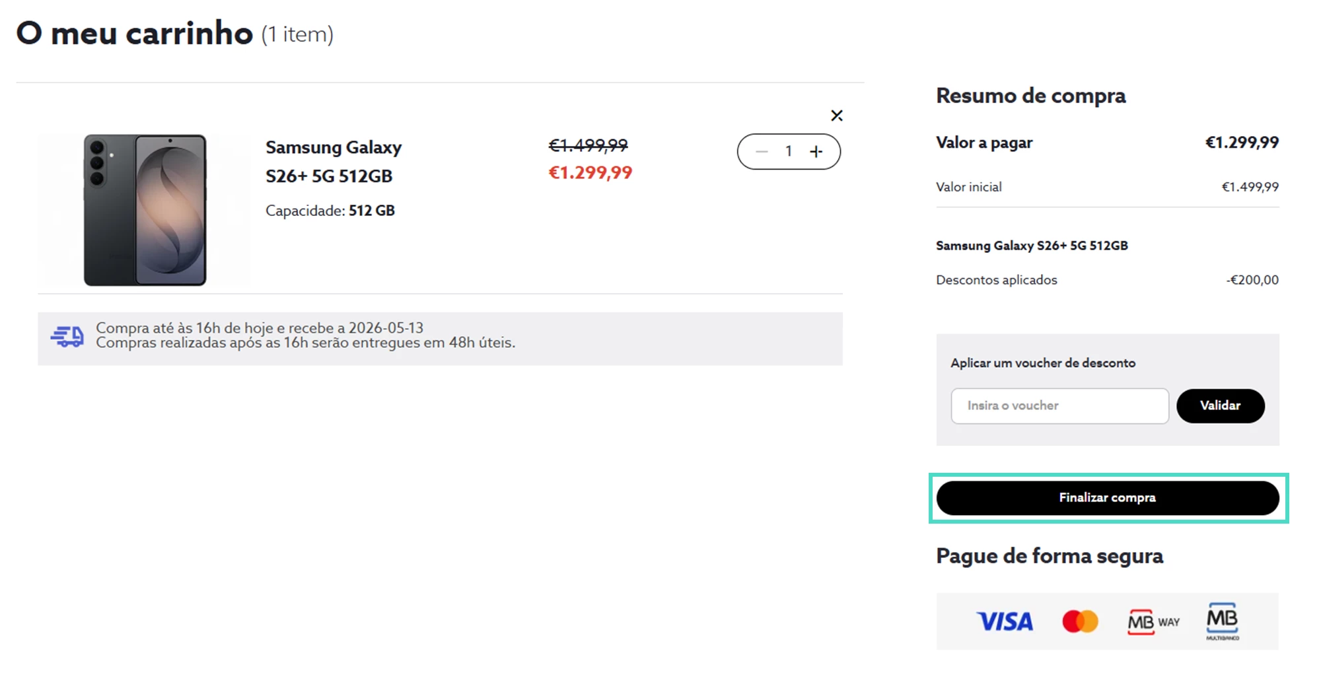Image resolution: width=1321 pixels, height=694 pixels.
Task: Select the Visa payment logo
Action: click(1005, 621)
